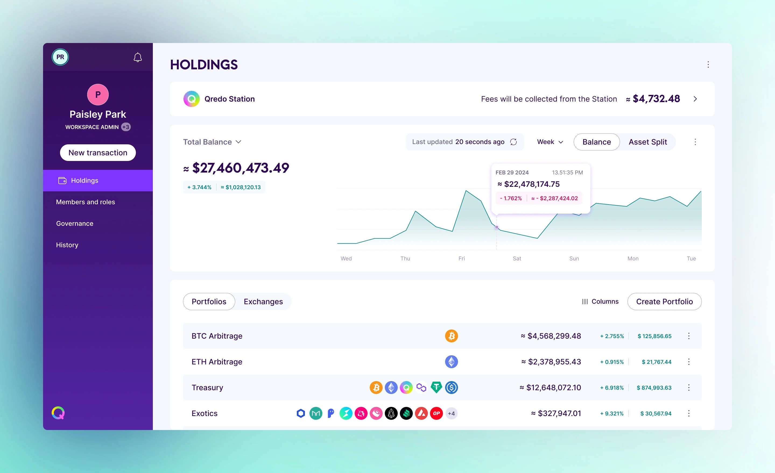Screen dimensions: 775x473
Task: Click the notification bell icon
Action: 137,57
